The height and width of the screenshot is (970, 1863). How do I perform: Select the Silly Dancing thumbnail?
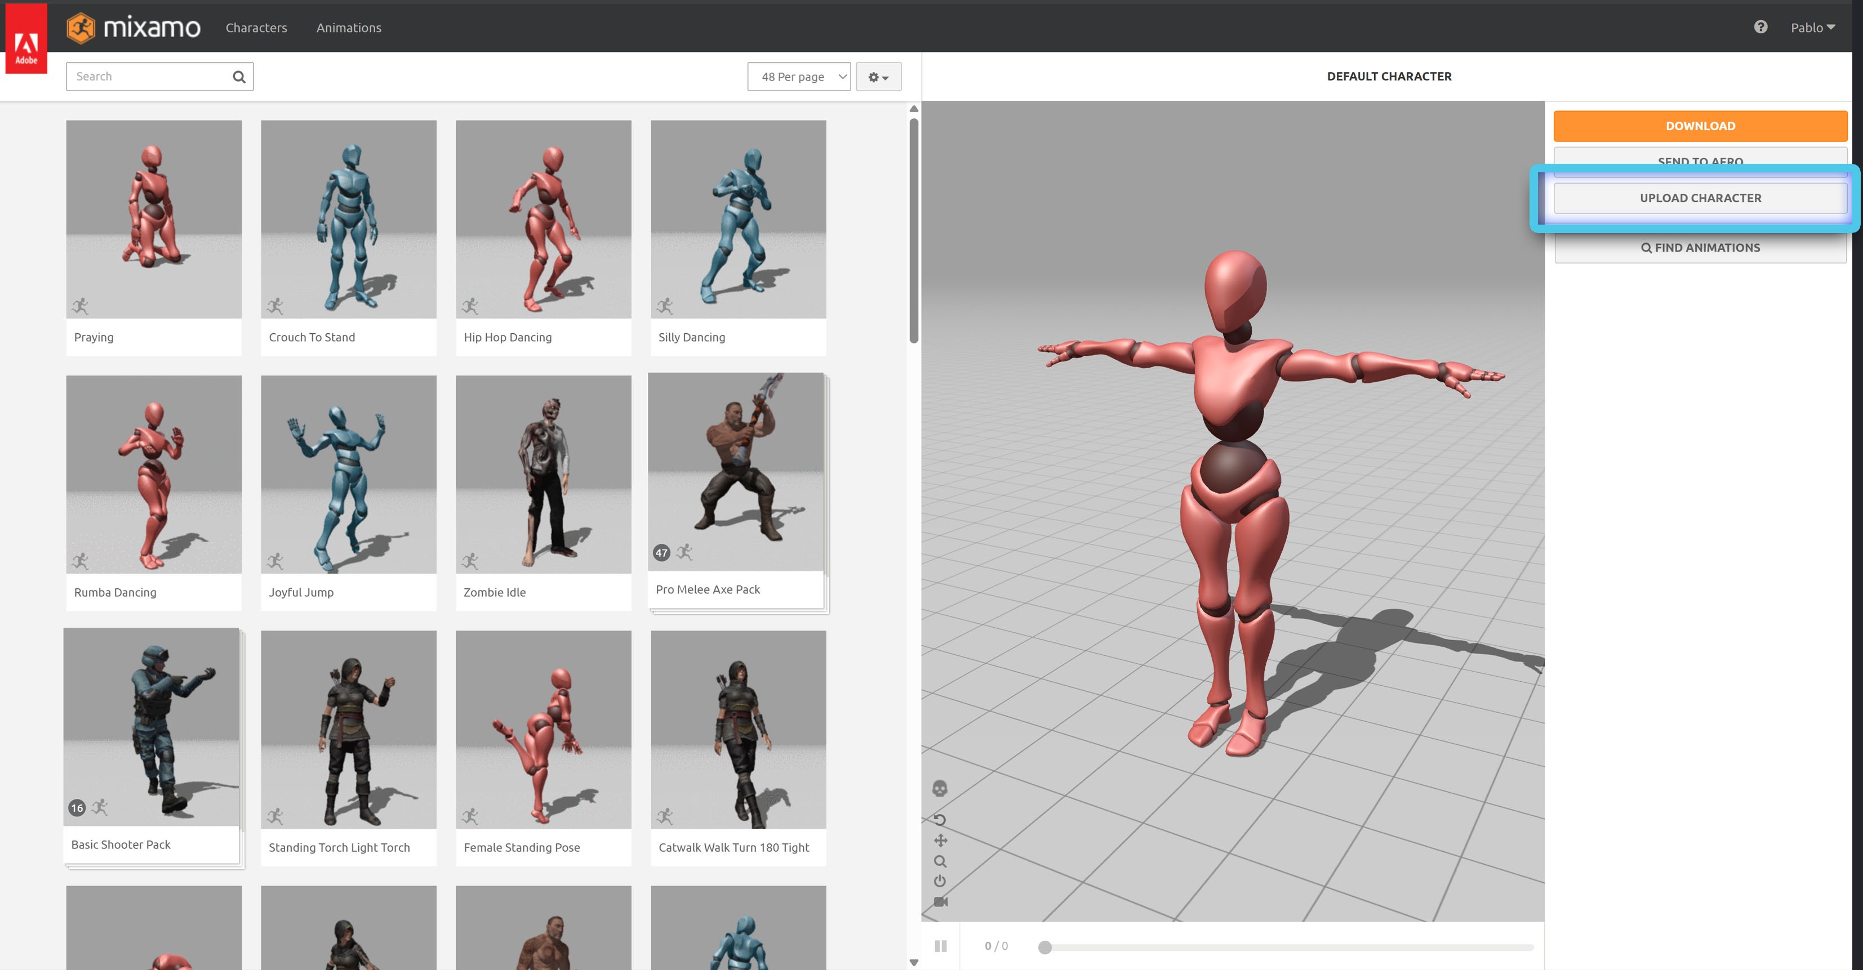click(x=739, y=220)
